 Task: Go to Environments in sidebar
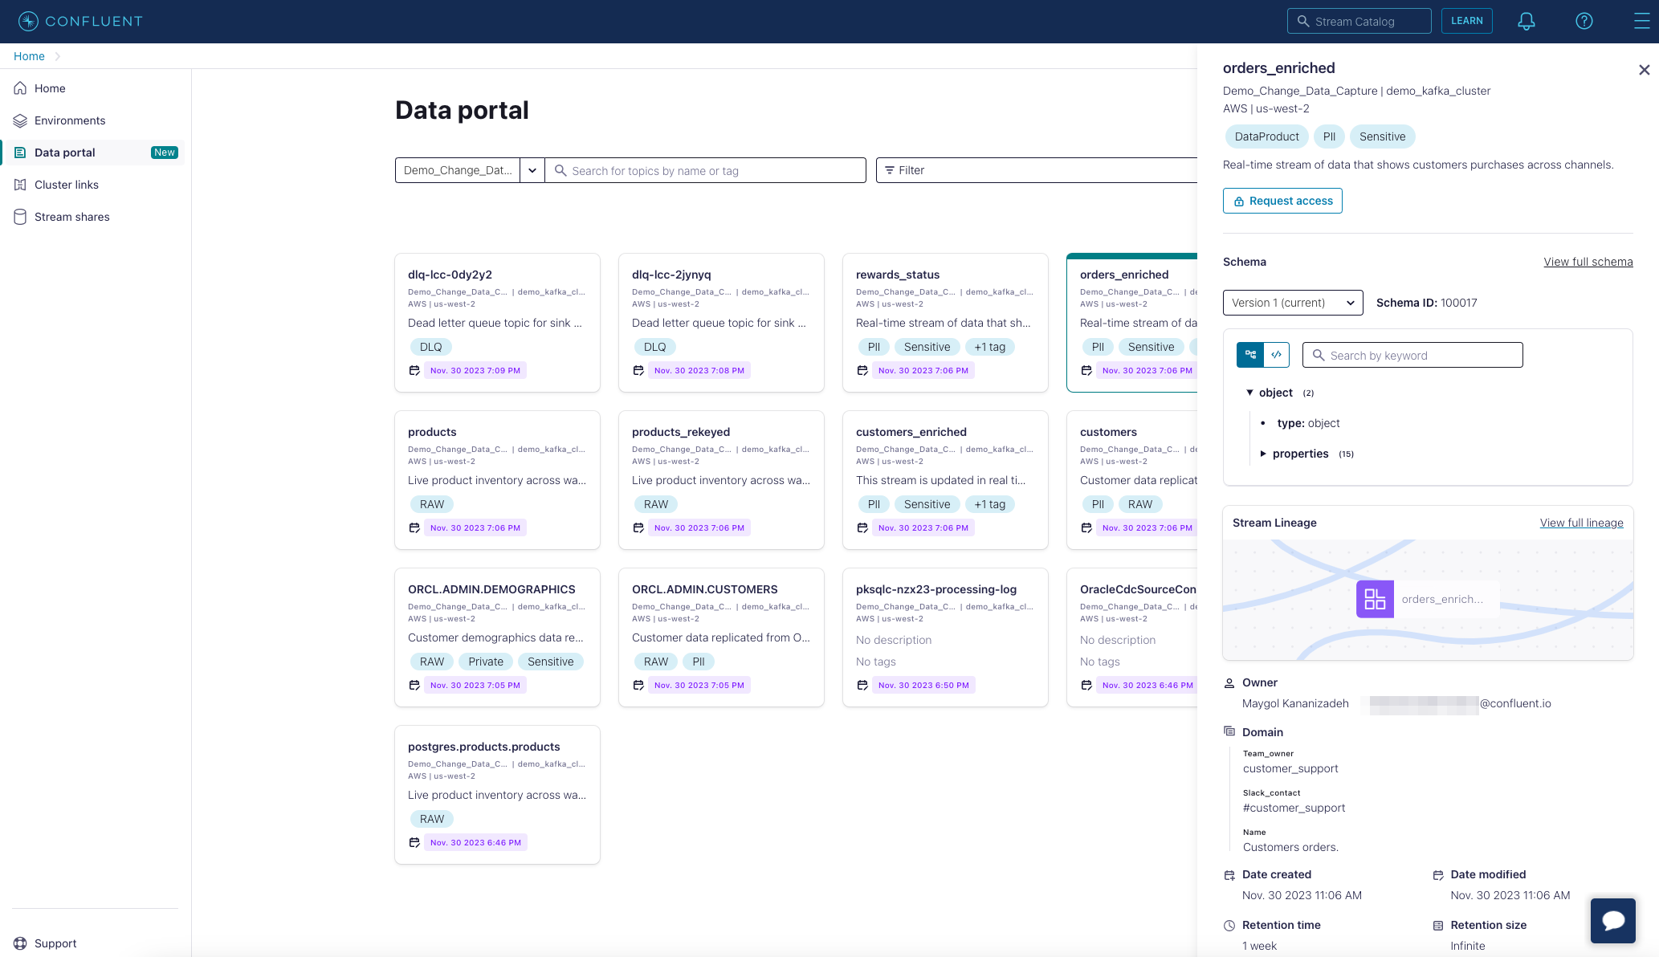point(70,120)
